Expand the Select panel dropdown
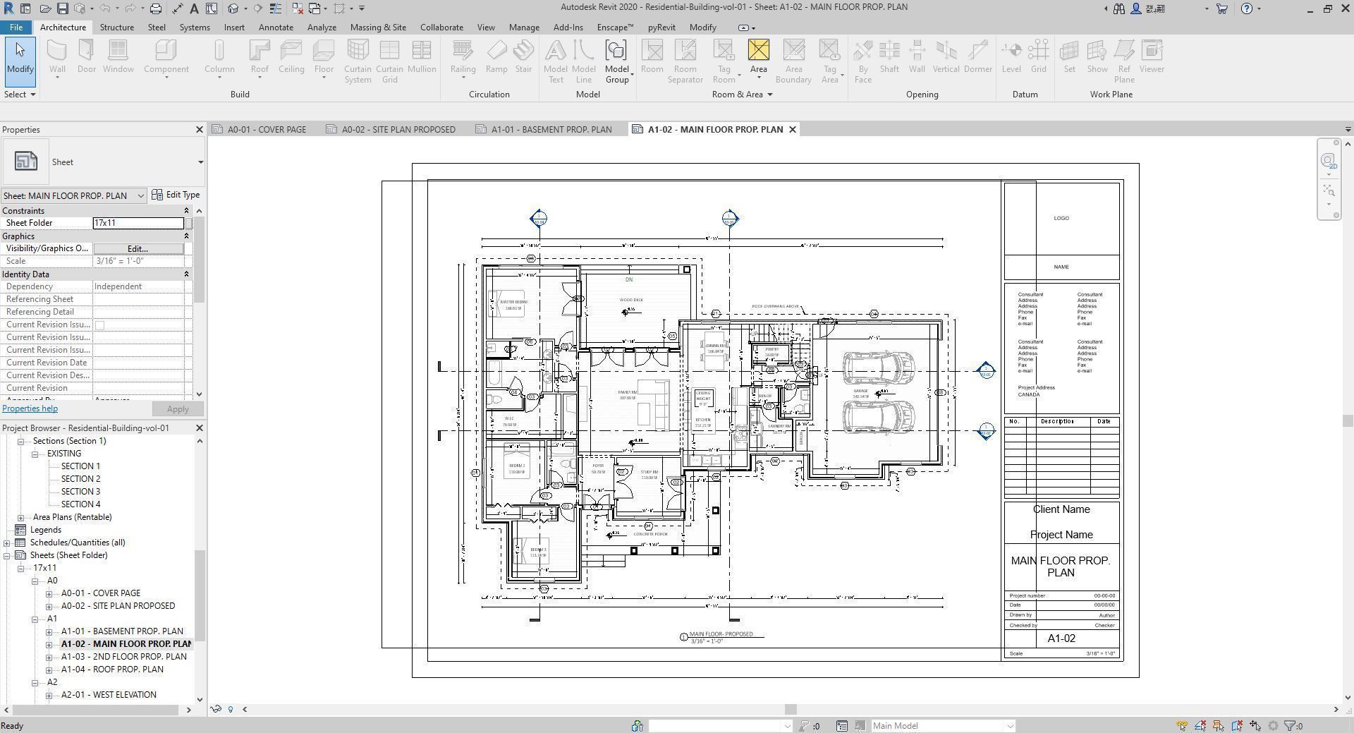The image size is (1354, 733). (20, 95)
